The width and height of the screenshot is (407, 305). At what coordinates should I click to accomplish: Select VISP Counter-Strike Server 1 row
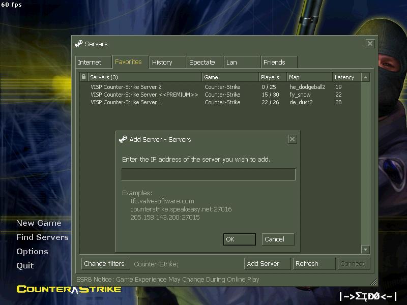pos(220,102)
